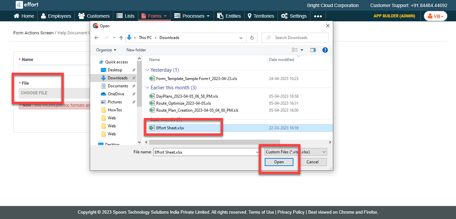Image resolution: width=456 pixels, height=219 pixels.
Task: Click the New folder button
Action: pos(136,50)
